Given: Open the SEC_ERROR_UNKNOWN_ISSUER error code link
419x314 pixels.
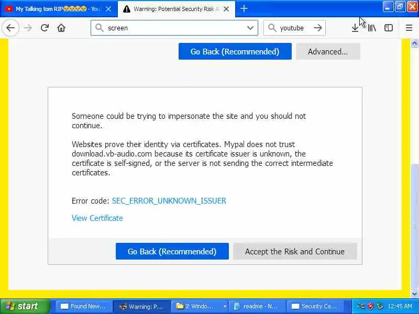Looking at the screenshot, I should tap(169, 201).
